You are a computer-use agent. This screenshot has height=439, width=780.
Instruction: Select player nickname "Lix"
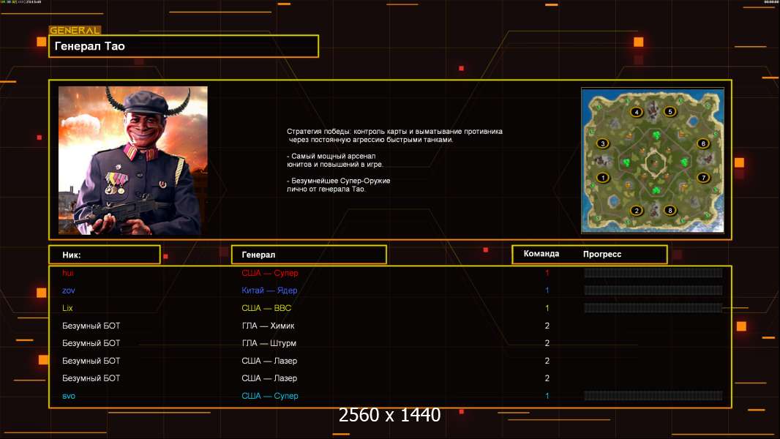click(x=67, y=308)
